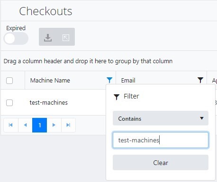This screenshot has height=182, width=217.
Task: Tick the test-machines row checkbox
Action: [x=9, y=103]
